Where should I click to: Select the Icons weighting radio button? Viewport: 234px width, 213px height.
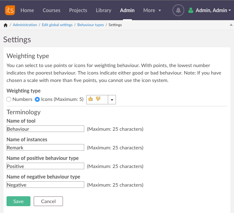(x=37, y=99)
